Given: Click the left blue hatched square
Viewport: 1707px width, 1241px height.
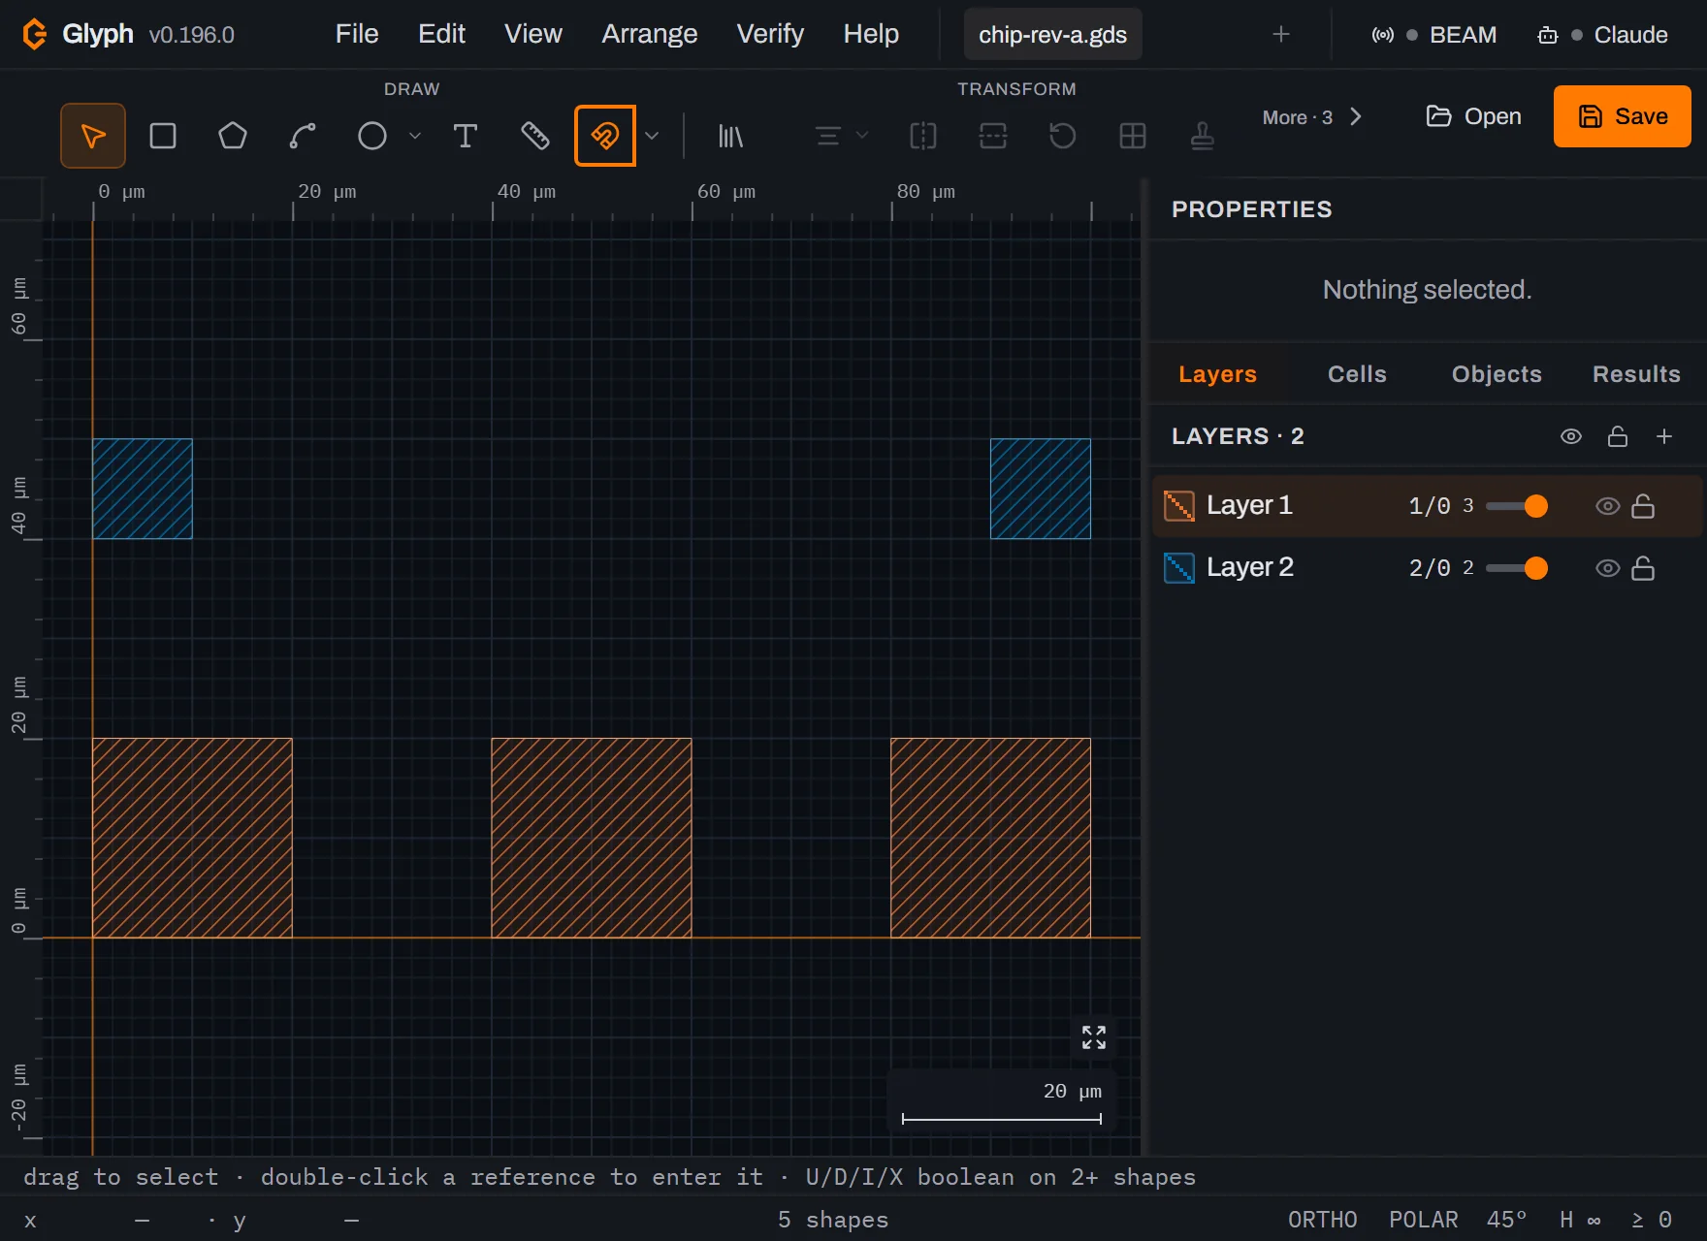Looking at the screenshot, I should point(143,489).
